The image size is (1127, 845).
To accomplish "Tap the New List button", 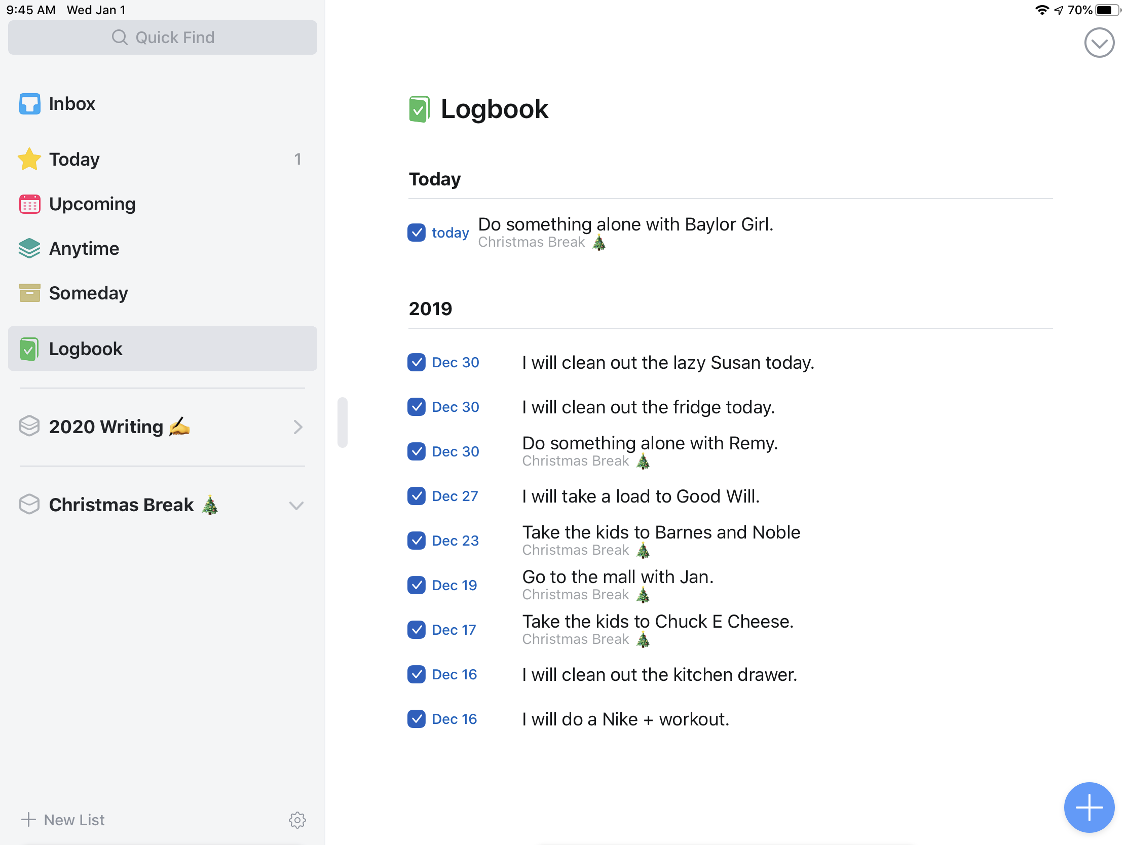I will pyautogui.click(x=63, y=820).
